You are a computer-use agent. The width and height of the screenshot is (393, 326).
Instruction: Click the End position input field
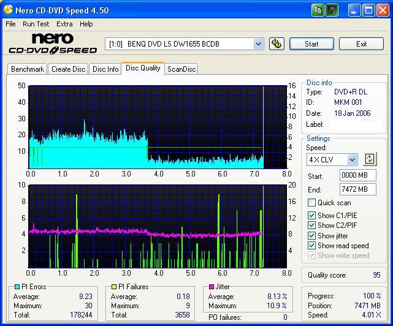pos(357,189)
